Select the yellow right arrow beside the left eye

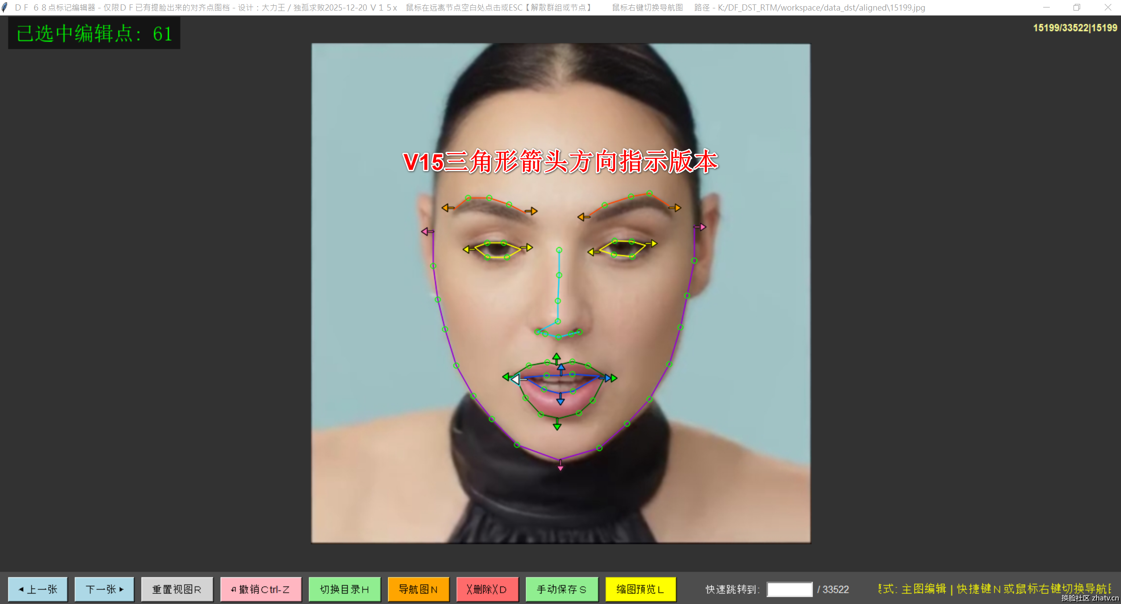pyautogui.click(x=528, y=247)
